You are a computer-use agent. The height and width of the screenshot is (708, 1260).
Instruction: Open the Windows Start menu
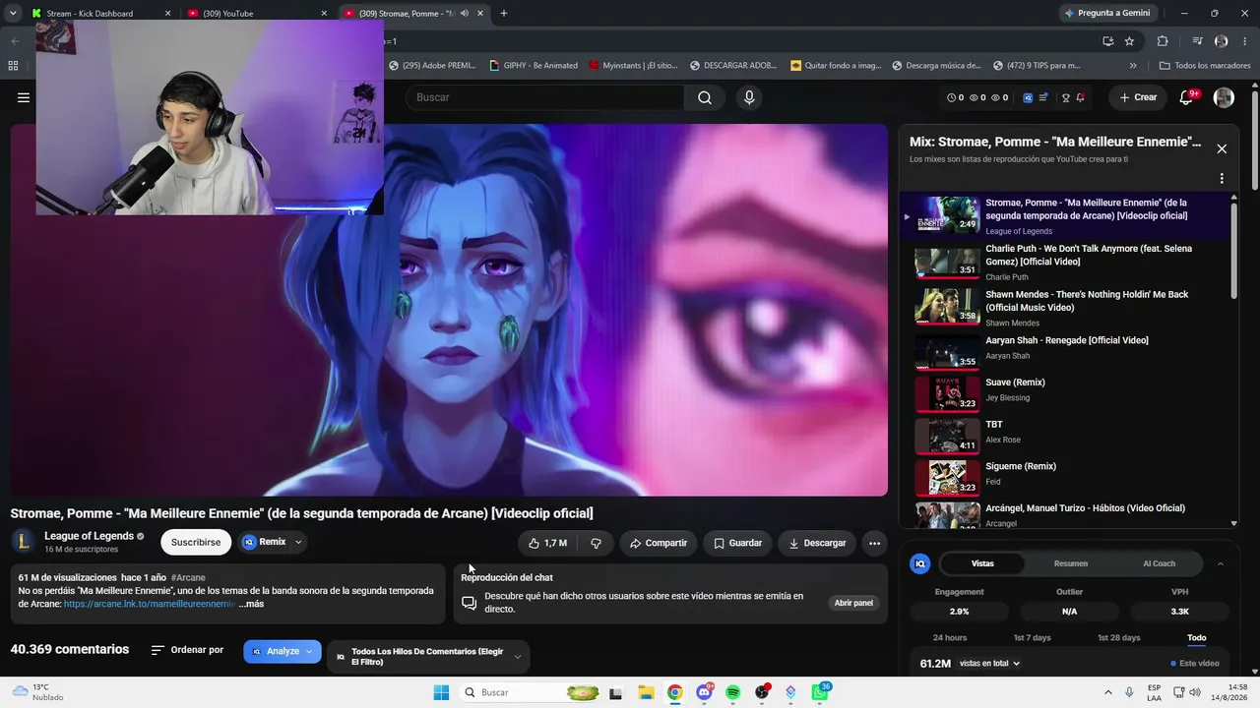(x=441, y=692)
